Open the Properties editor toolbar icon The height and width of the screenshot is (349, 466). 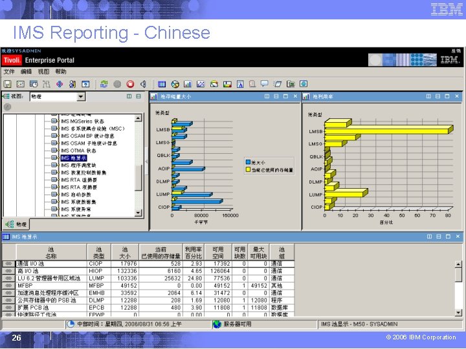[x=21, y=84]
